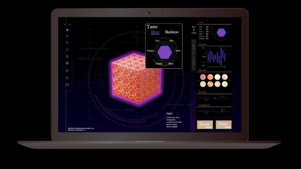Open the clock timer tool
Screen dimensions: 301x169
pyautogui.click(x=67, y=70)
